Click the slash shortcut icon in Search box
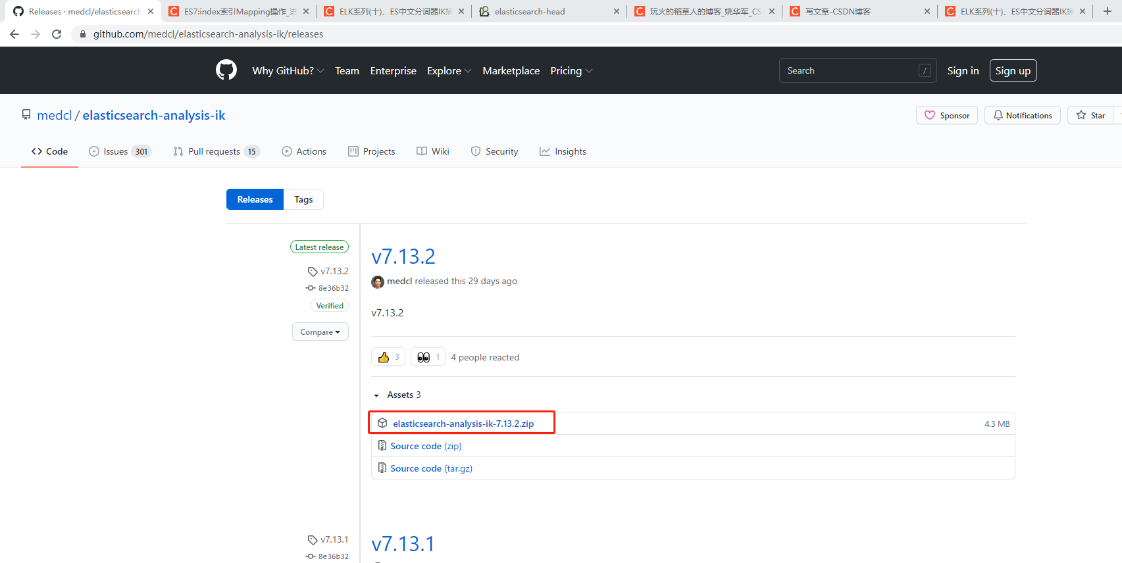Image resolution: width=1122 pixels, height=563 pixels. pos(925,70)
